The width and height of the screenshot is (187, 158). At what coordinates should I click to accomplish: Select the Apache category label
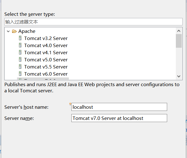(27, 31)
